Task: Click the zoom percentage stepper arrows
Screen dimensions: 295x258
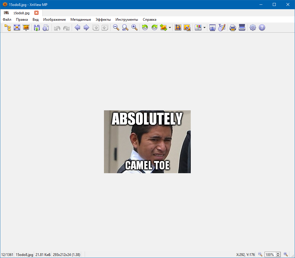Action: pos(278,255)
